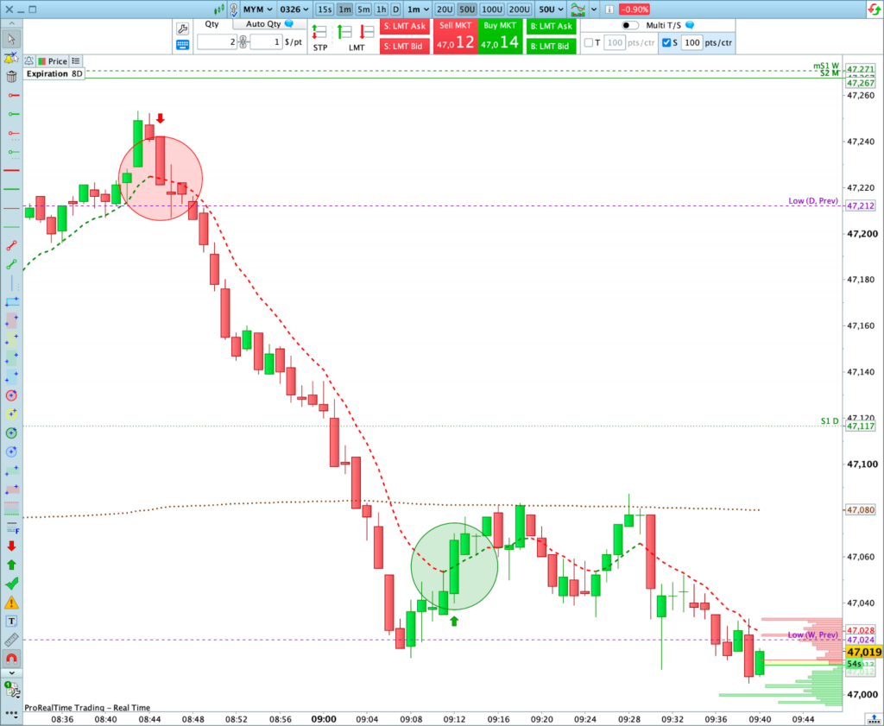Pick the green up arrow drawing tool

click(x=11, y=565)
